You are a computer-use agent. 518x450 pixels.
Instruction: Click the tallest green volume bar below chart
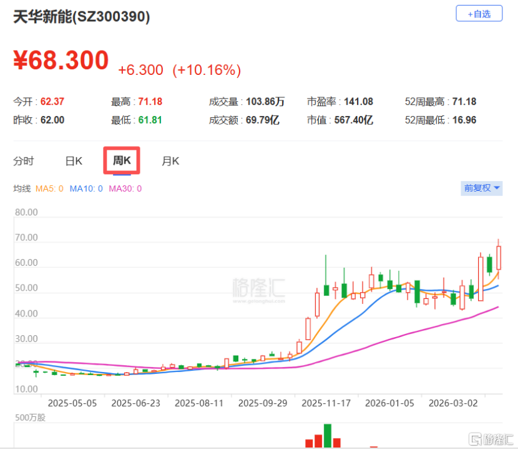tap(328, 437)
